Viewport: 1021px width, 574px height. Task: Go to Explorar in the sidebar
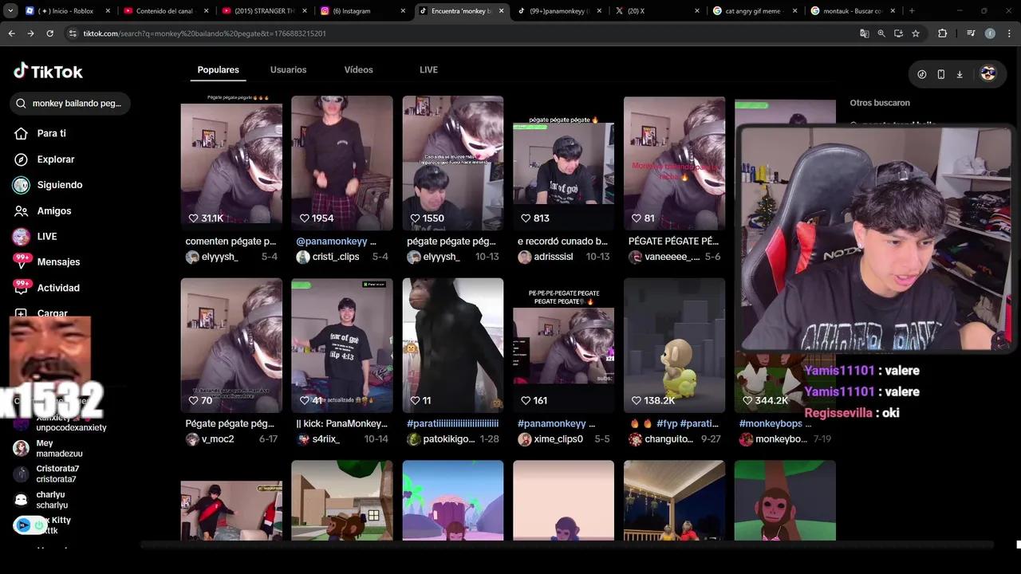tap(44, 159)
